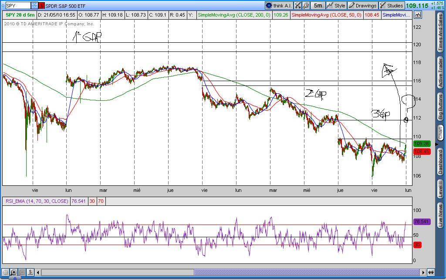Open the Style menu
This screenshot has height=280, width=446.
(x=336, y=6)
